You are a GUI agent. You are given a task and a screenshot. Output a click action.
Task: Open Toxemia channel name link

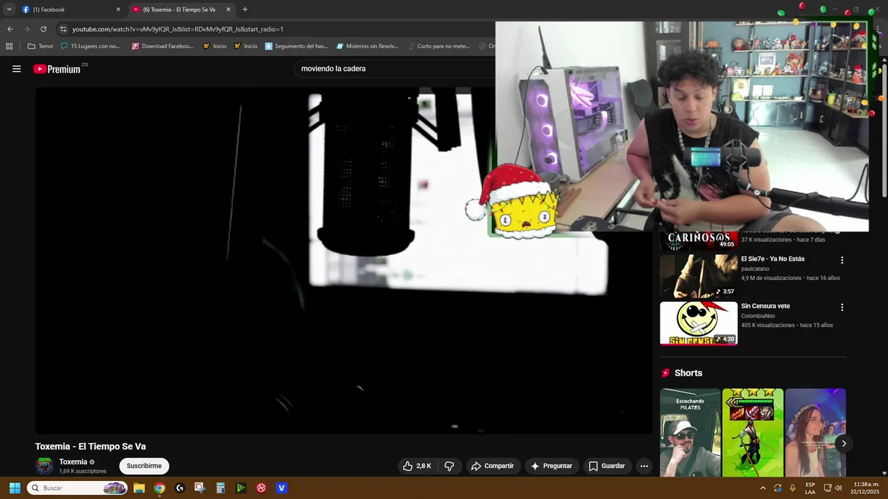point(73,462)
